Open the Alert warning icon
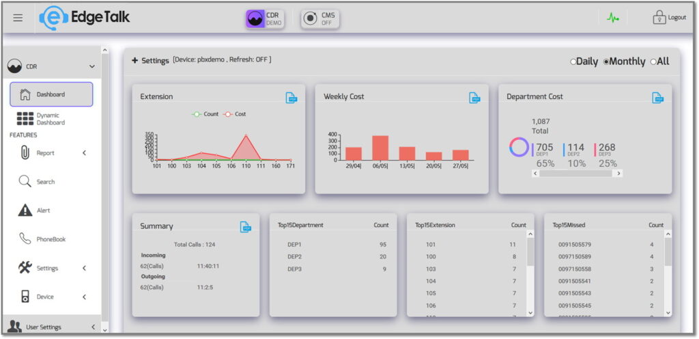Viewport: 699px width, 339px height. point(25,211)
